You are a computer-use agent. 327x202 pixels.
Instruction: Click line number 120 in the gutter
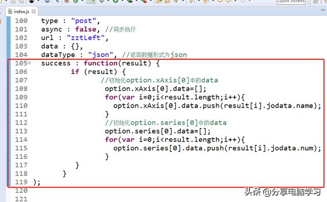coord(21,191)
